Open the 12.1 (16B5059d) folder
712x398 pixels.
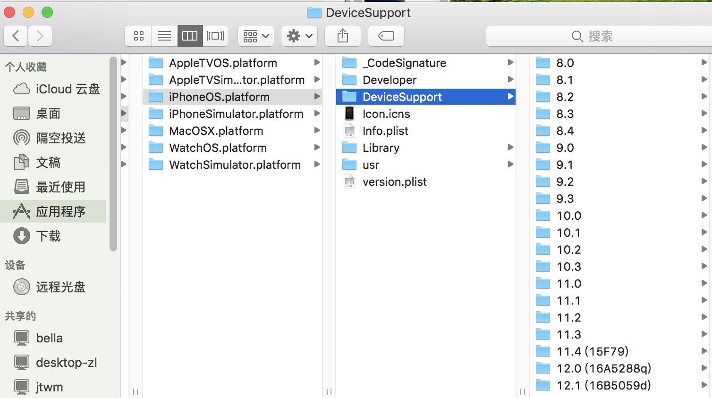click(x=619, y=385)
